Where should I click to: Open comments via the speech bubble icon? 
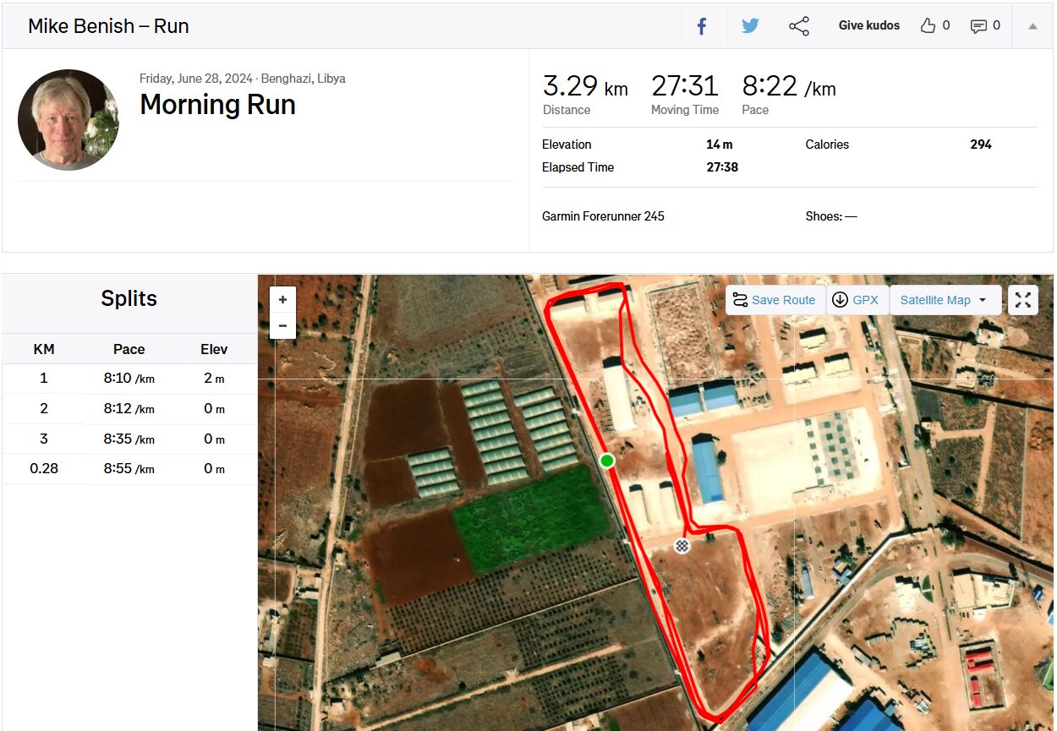point(978,26)
